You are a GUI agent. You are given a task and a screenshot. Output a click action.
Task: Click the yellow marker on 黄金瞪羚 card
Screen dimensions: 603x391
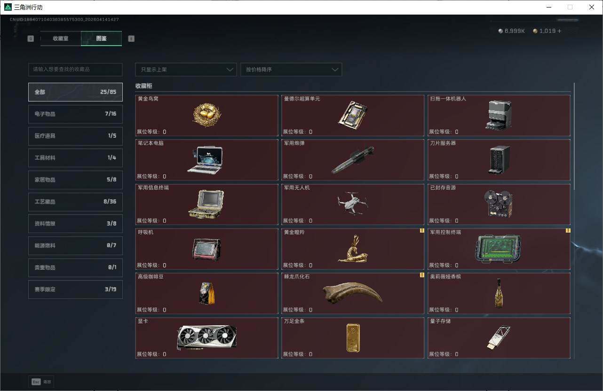click(x=422, y=231)
